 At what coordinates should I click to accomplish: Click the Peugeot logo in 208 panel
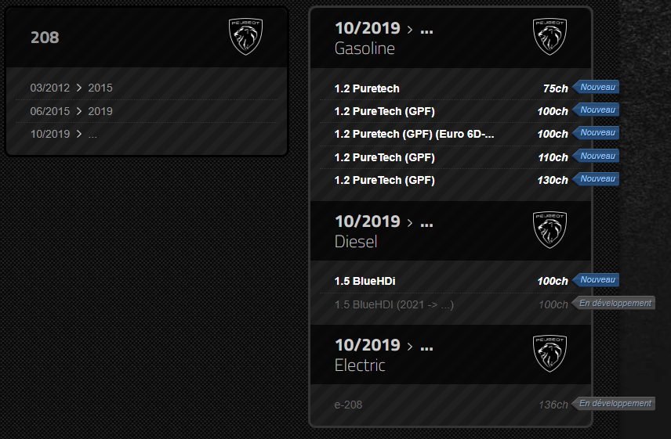click(245, 37)
